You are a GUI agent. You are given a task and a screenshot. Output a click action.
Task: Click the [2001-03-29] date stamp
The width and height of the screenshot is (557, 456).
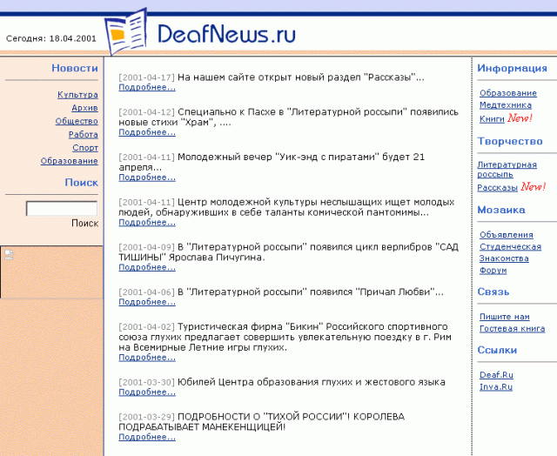[x=147, y=417]
